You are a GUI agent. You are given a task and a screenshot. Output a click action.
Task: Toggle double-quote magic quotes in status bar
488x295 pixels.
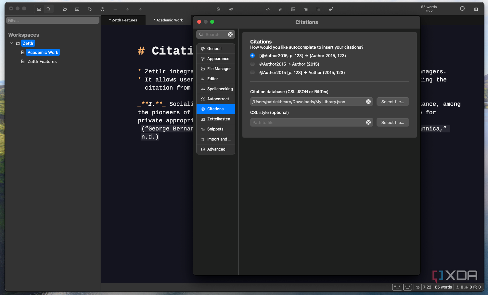[397, 287]
